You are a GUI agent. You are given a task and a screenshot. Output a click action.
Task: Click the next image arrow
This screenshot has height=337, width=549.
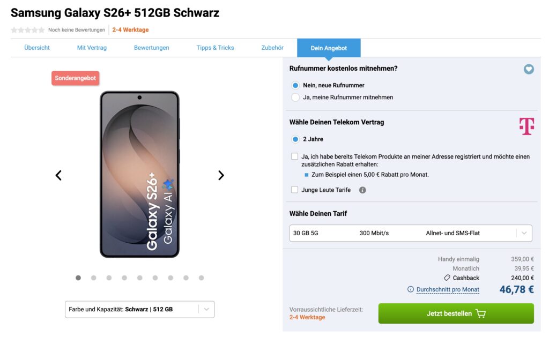[221, 175]
